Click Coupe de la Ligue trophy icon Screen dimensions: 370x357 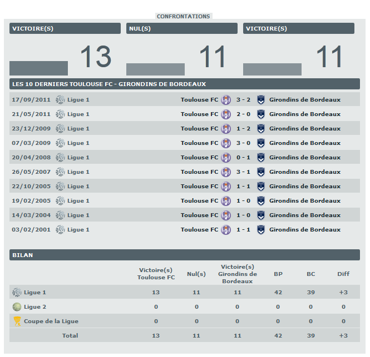[17, 321]
